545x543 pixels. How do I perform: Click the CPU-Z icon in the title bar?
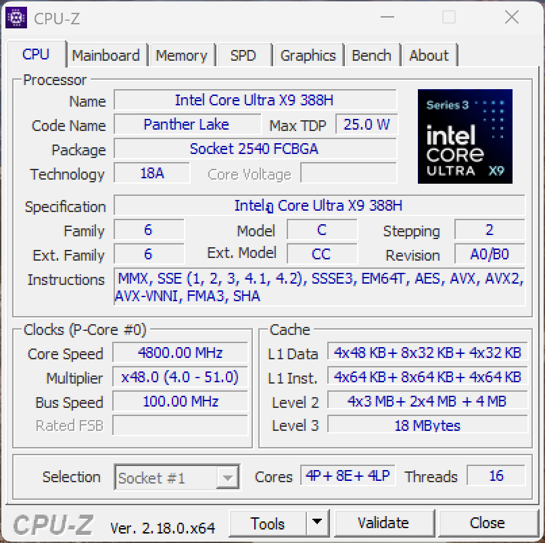click(x=16, y=18)
